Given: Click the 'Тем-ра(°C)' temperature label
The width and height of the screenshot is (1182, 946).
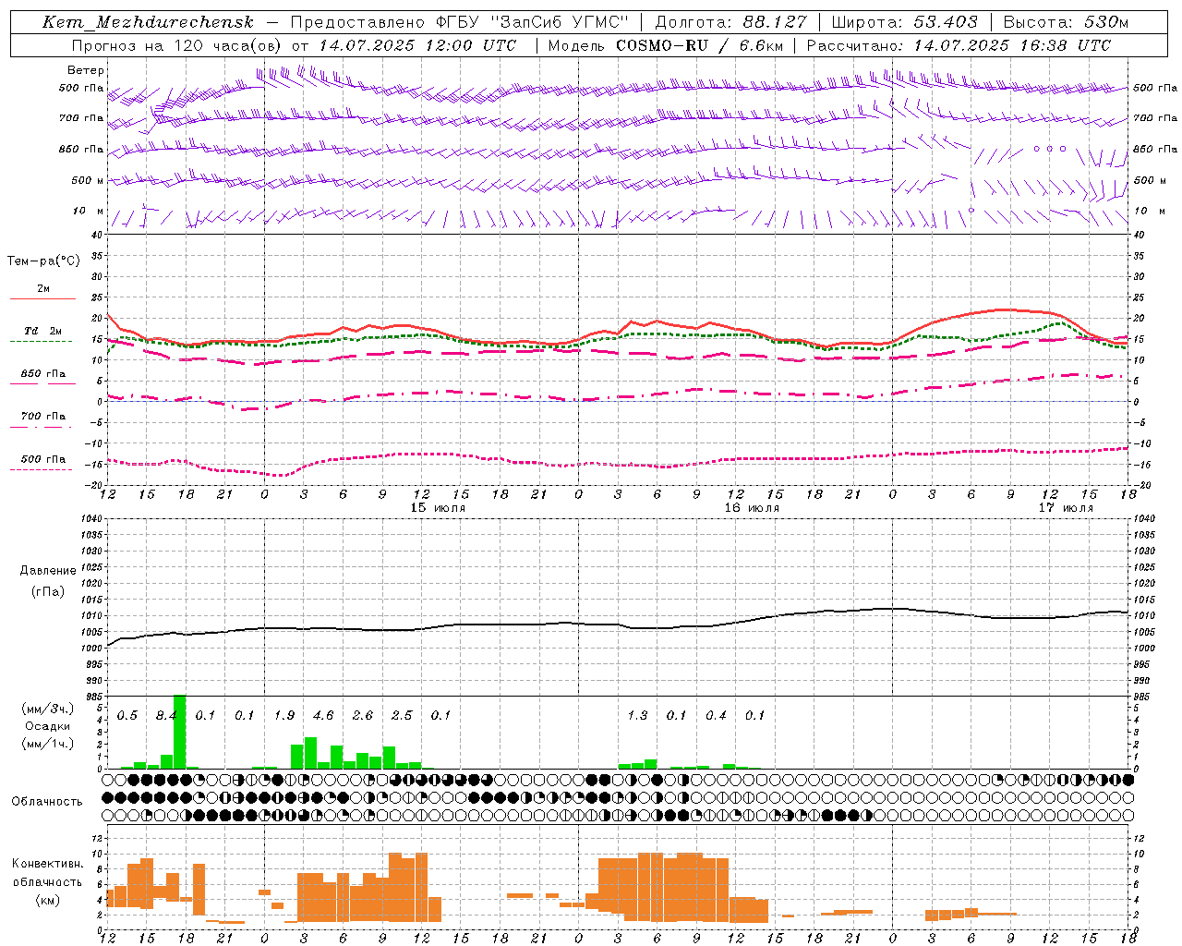Looking at the screenshot, I should [x=43, y=261].
